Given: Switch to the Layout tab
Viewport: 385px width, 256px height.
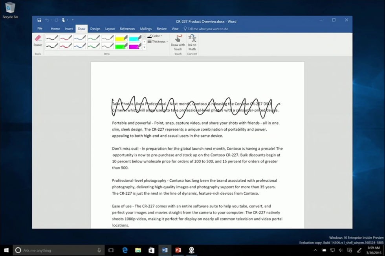Looking at the screenshot, I should coord(110,29).
